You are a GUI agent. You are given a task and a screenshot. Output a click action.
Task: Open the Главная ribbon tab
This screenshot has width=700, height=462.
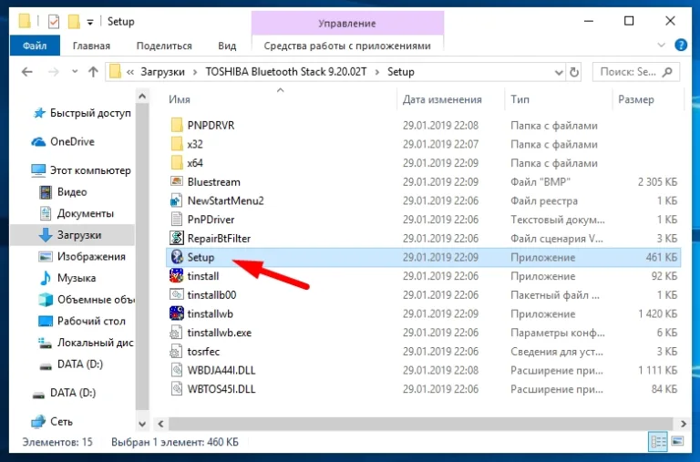point(91,46)
